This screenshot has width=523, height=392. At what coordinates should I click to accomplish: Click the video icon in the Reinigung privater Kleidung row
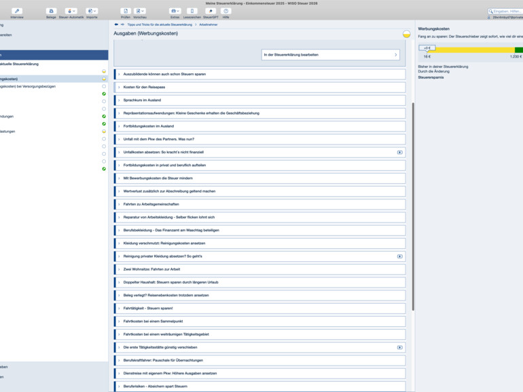[399, 256]
